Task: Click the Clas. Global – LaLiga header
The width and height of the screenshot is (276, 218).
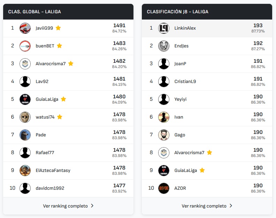Action: coord(34,12)
